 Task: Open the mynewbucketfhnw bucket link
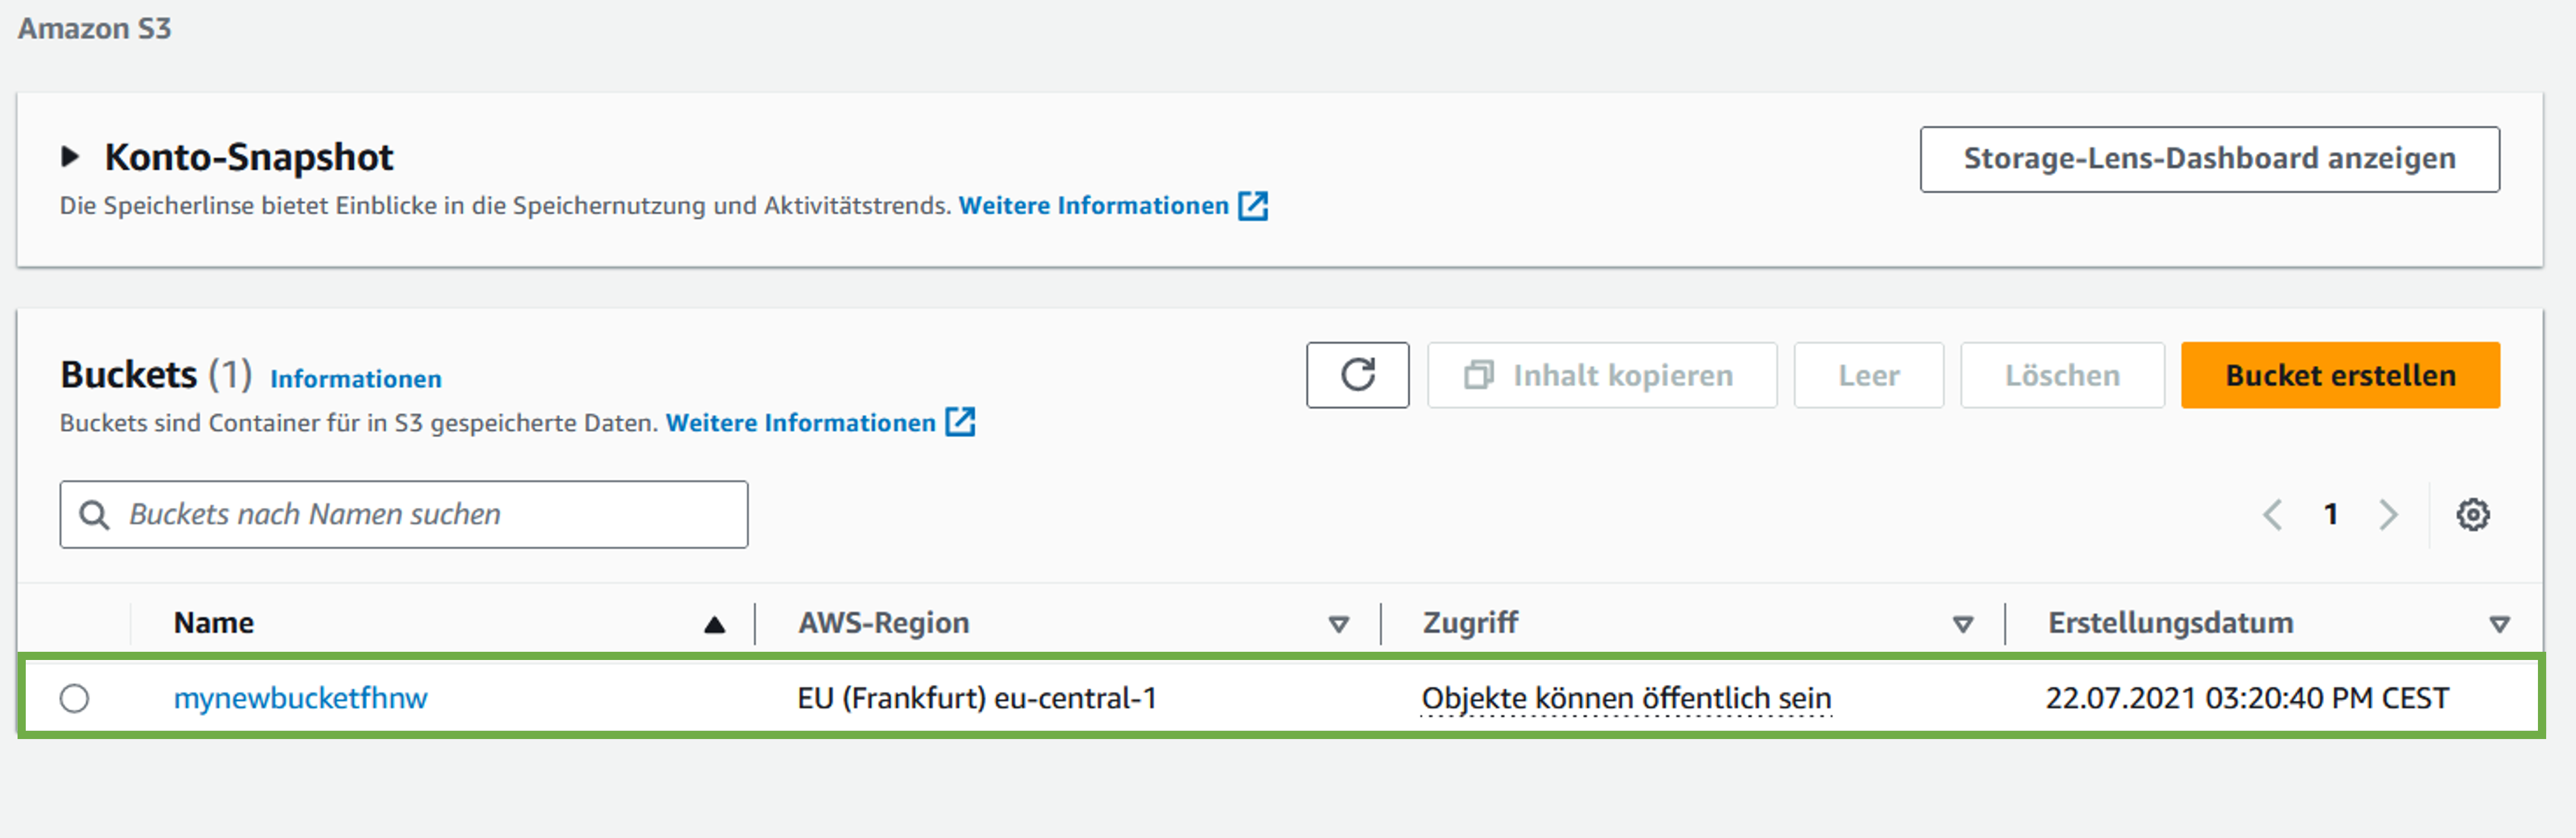click(x=300, y=698)
